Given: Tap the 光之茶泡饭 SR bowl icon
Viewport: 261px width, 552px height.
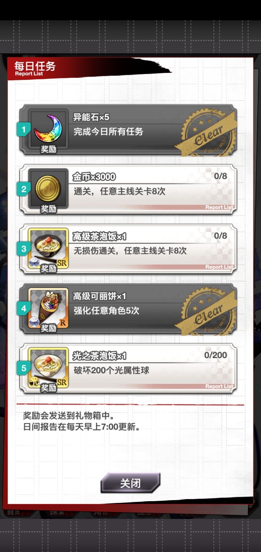Looking at the screenshot, I should (48, 368).
